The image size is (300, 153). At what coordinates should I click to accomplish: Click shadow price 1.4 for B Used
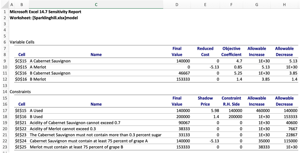pos(216,117)
